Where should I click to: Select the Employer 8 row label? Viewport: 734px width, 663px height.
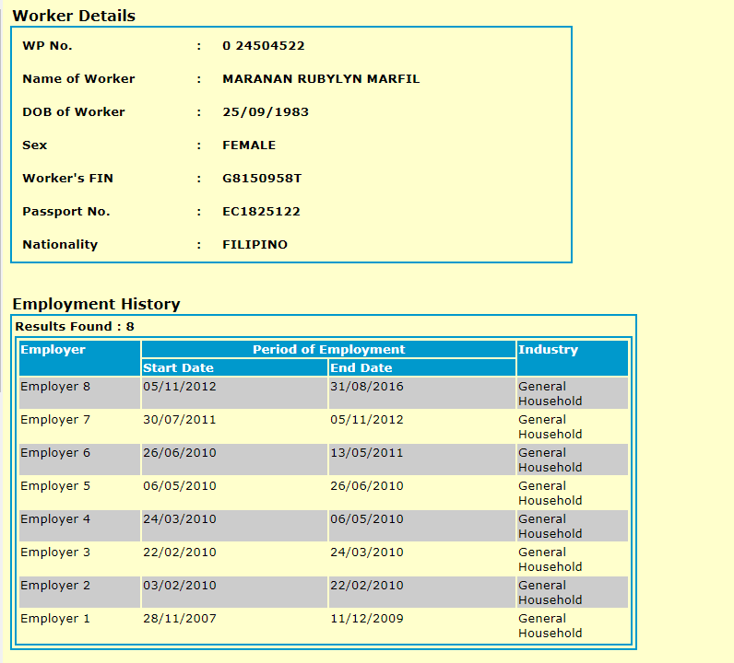55,387
